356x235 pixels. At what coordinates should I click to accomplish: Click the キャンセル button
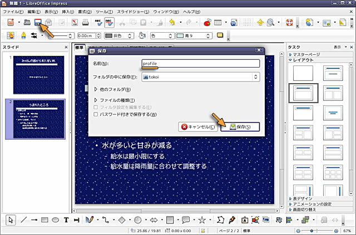pos(197,127)
